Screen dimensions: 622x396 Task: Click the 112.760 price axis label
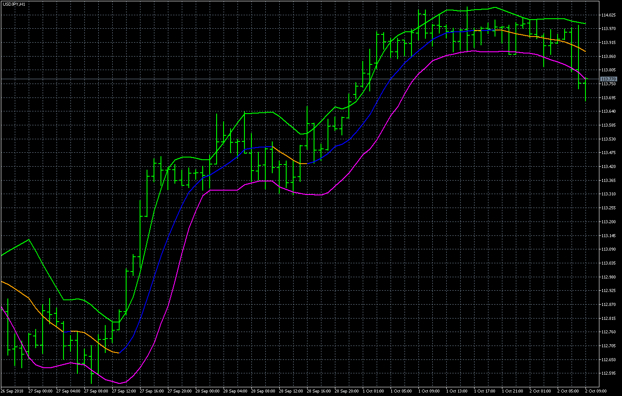tap(609, 332)
